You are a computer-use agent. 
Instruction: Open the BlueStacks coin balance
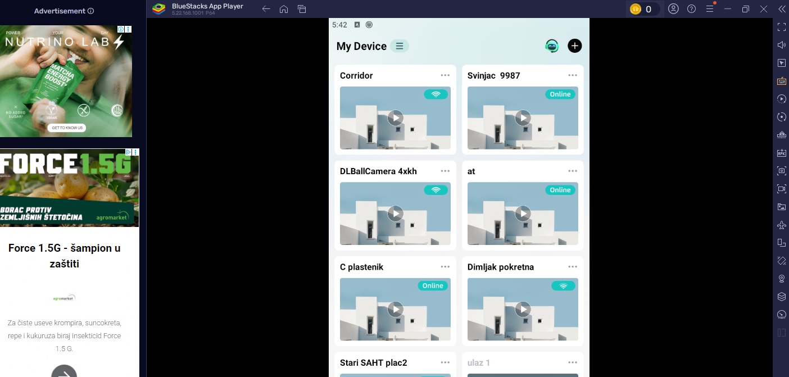point(642,9)
